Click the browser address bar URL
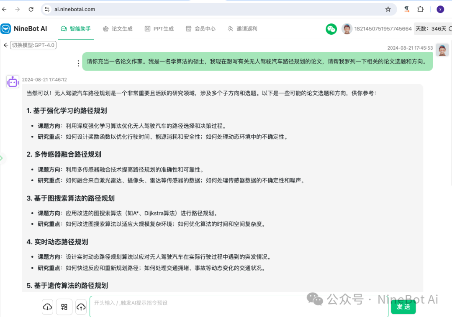The image size is (452, 317). (x=75, y=9)
